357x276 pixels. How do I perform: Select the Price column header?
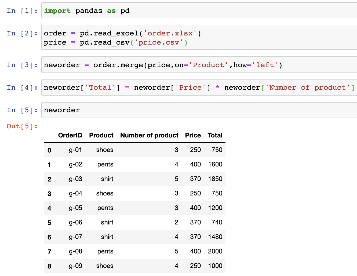193,135
